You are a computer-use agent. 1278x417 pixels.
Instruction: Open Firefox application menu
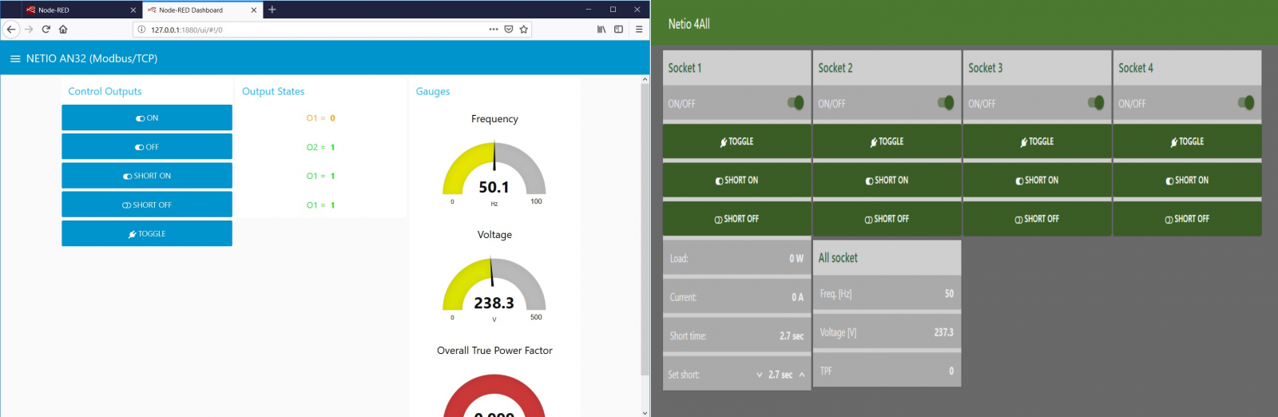click(x=639, y=30)
